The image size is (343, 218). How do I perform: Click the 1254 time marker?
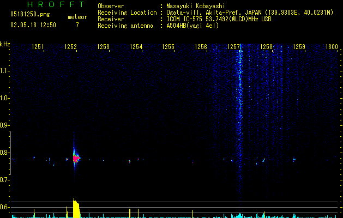136,47
